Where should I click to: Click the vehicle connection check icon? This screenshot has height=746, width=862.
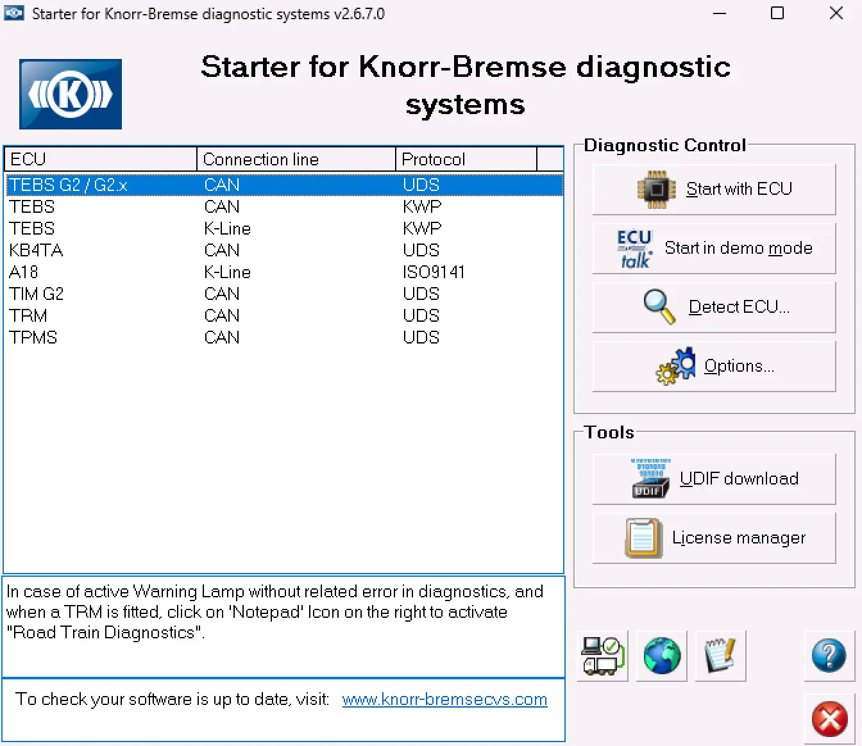602,655
